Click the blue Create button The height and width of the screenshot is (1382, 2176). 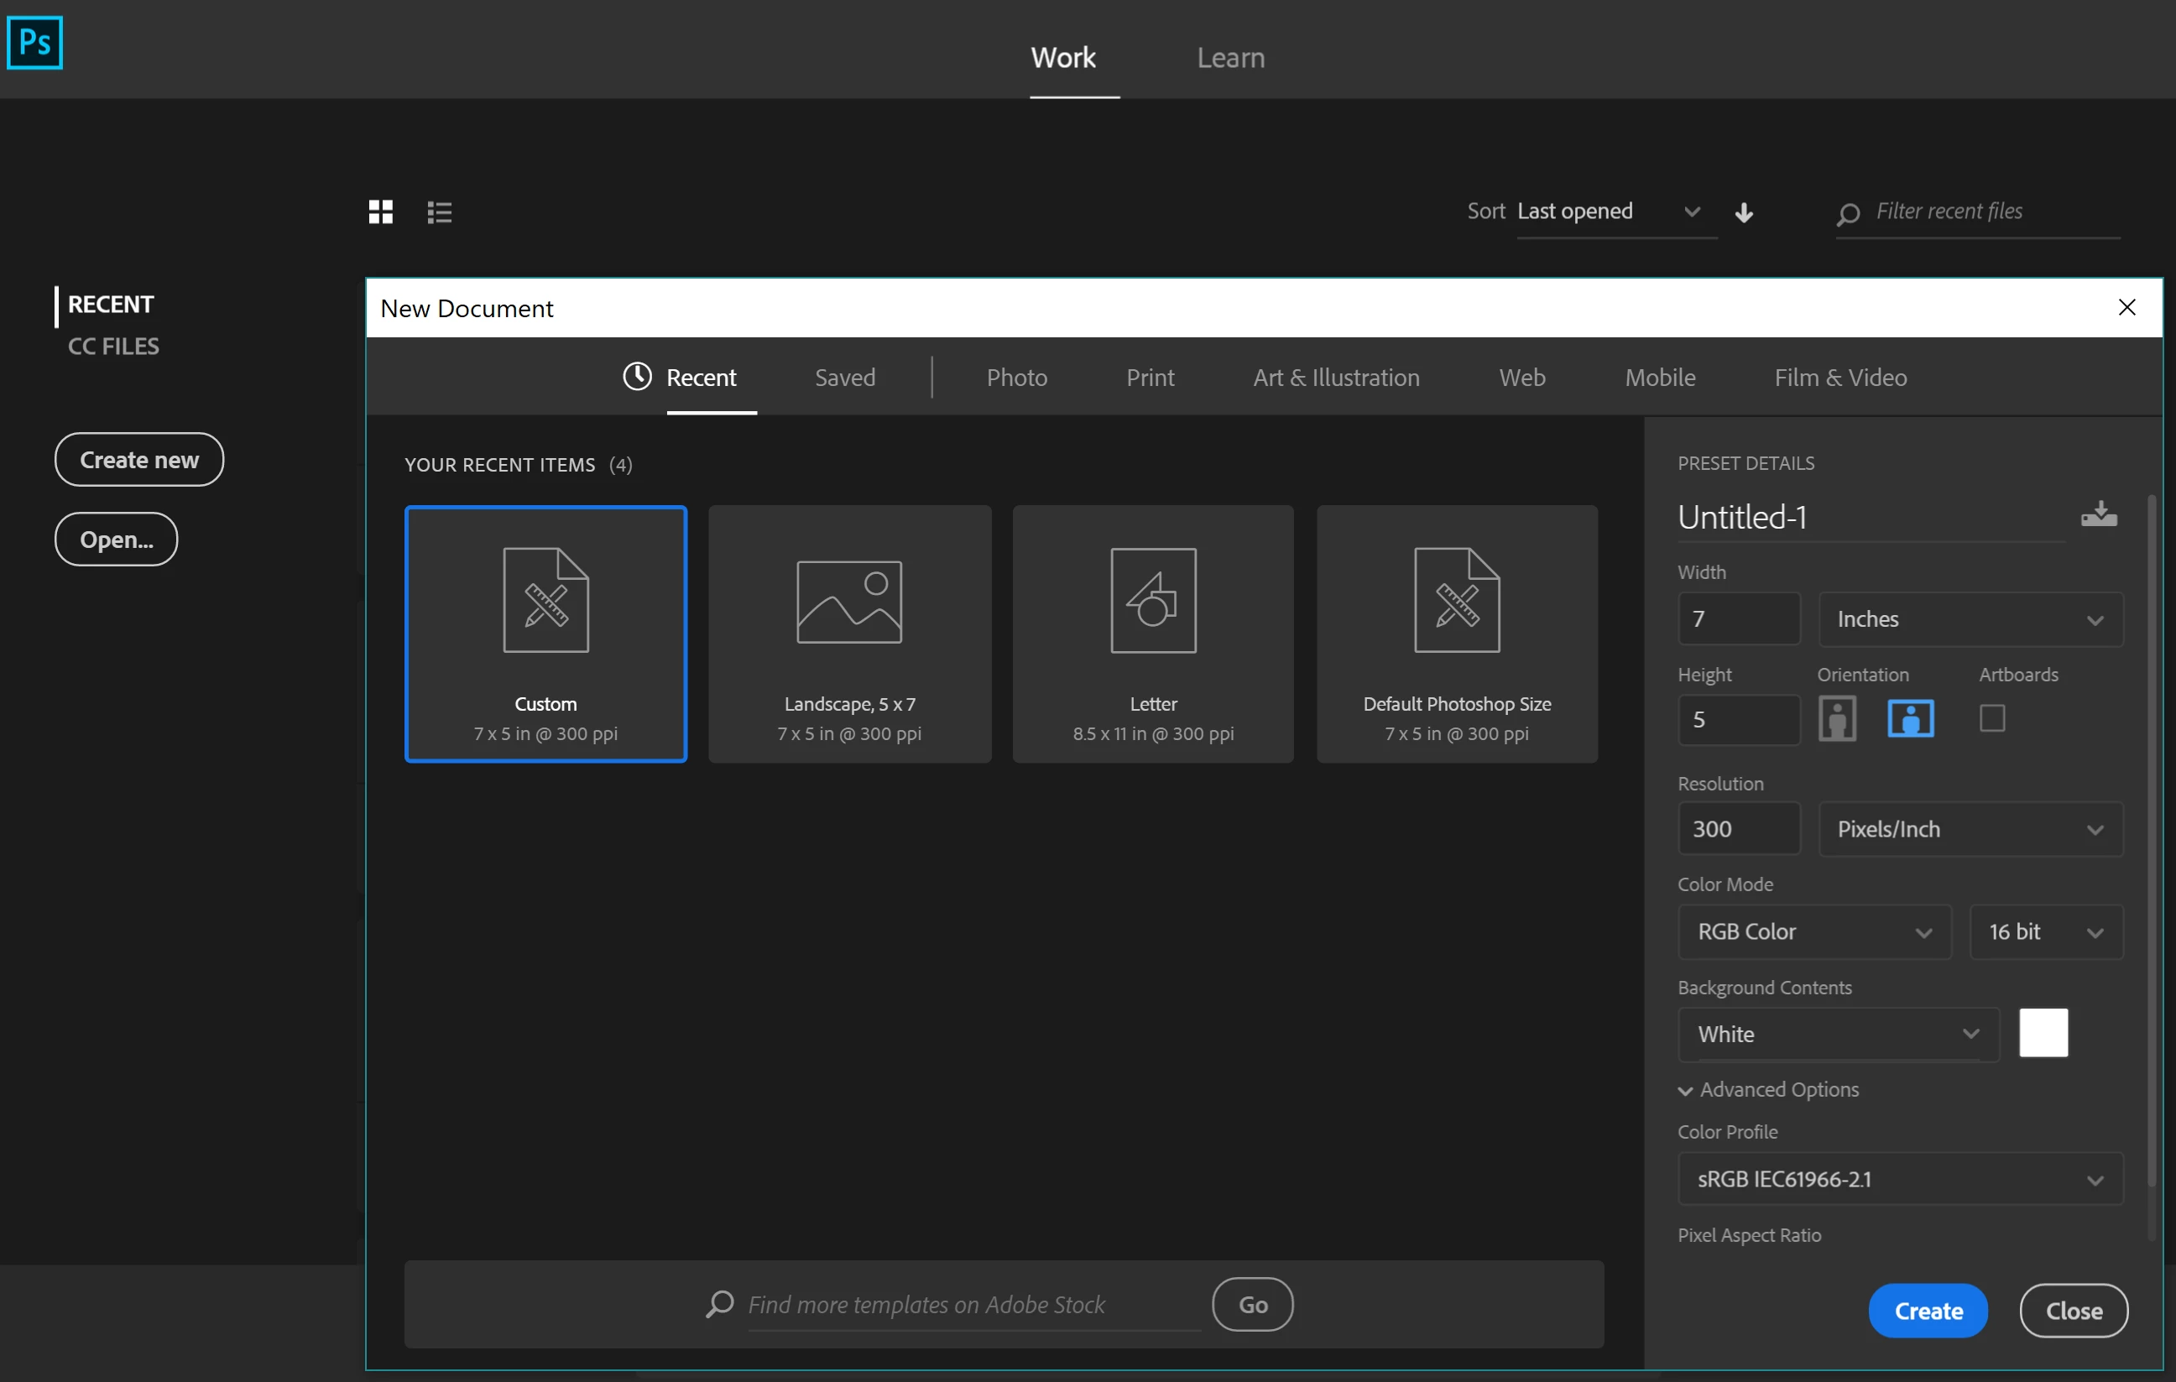[x=1928, y=1310]
